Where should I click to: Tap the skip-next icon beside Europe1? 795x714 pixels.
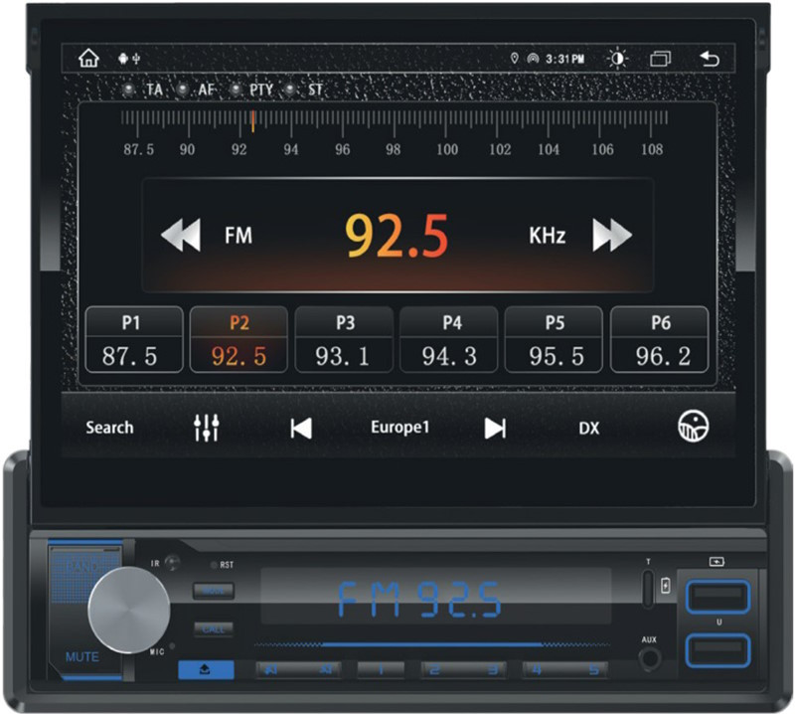coord(494,428)
